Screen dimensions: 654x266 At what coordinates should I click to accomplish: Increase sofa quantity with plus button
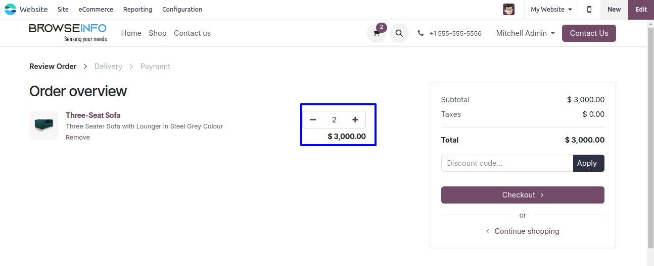pos(355,120)
